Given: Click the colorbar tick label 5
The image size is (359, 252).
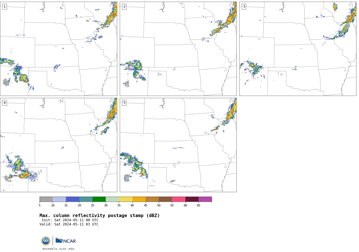Looking at the screenshot, I should click(40, 206).
